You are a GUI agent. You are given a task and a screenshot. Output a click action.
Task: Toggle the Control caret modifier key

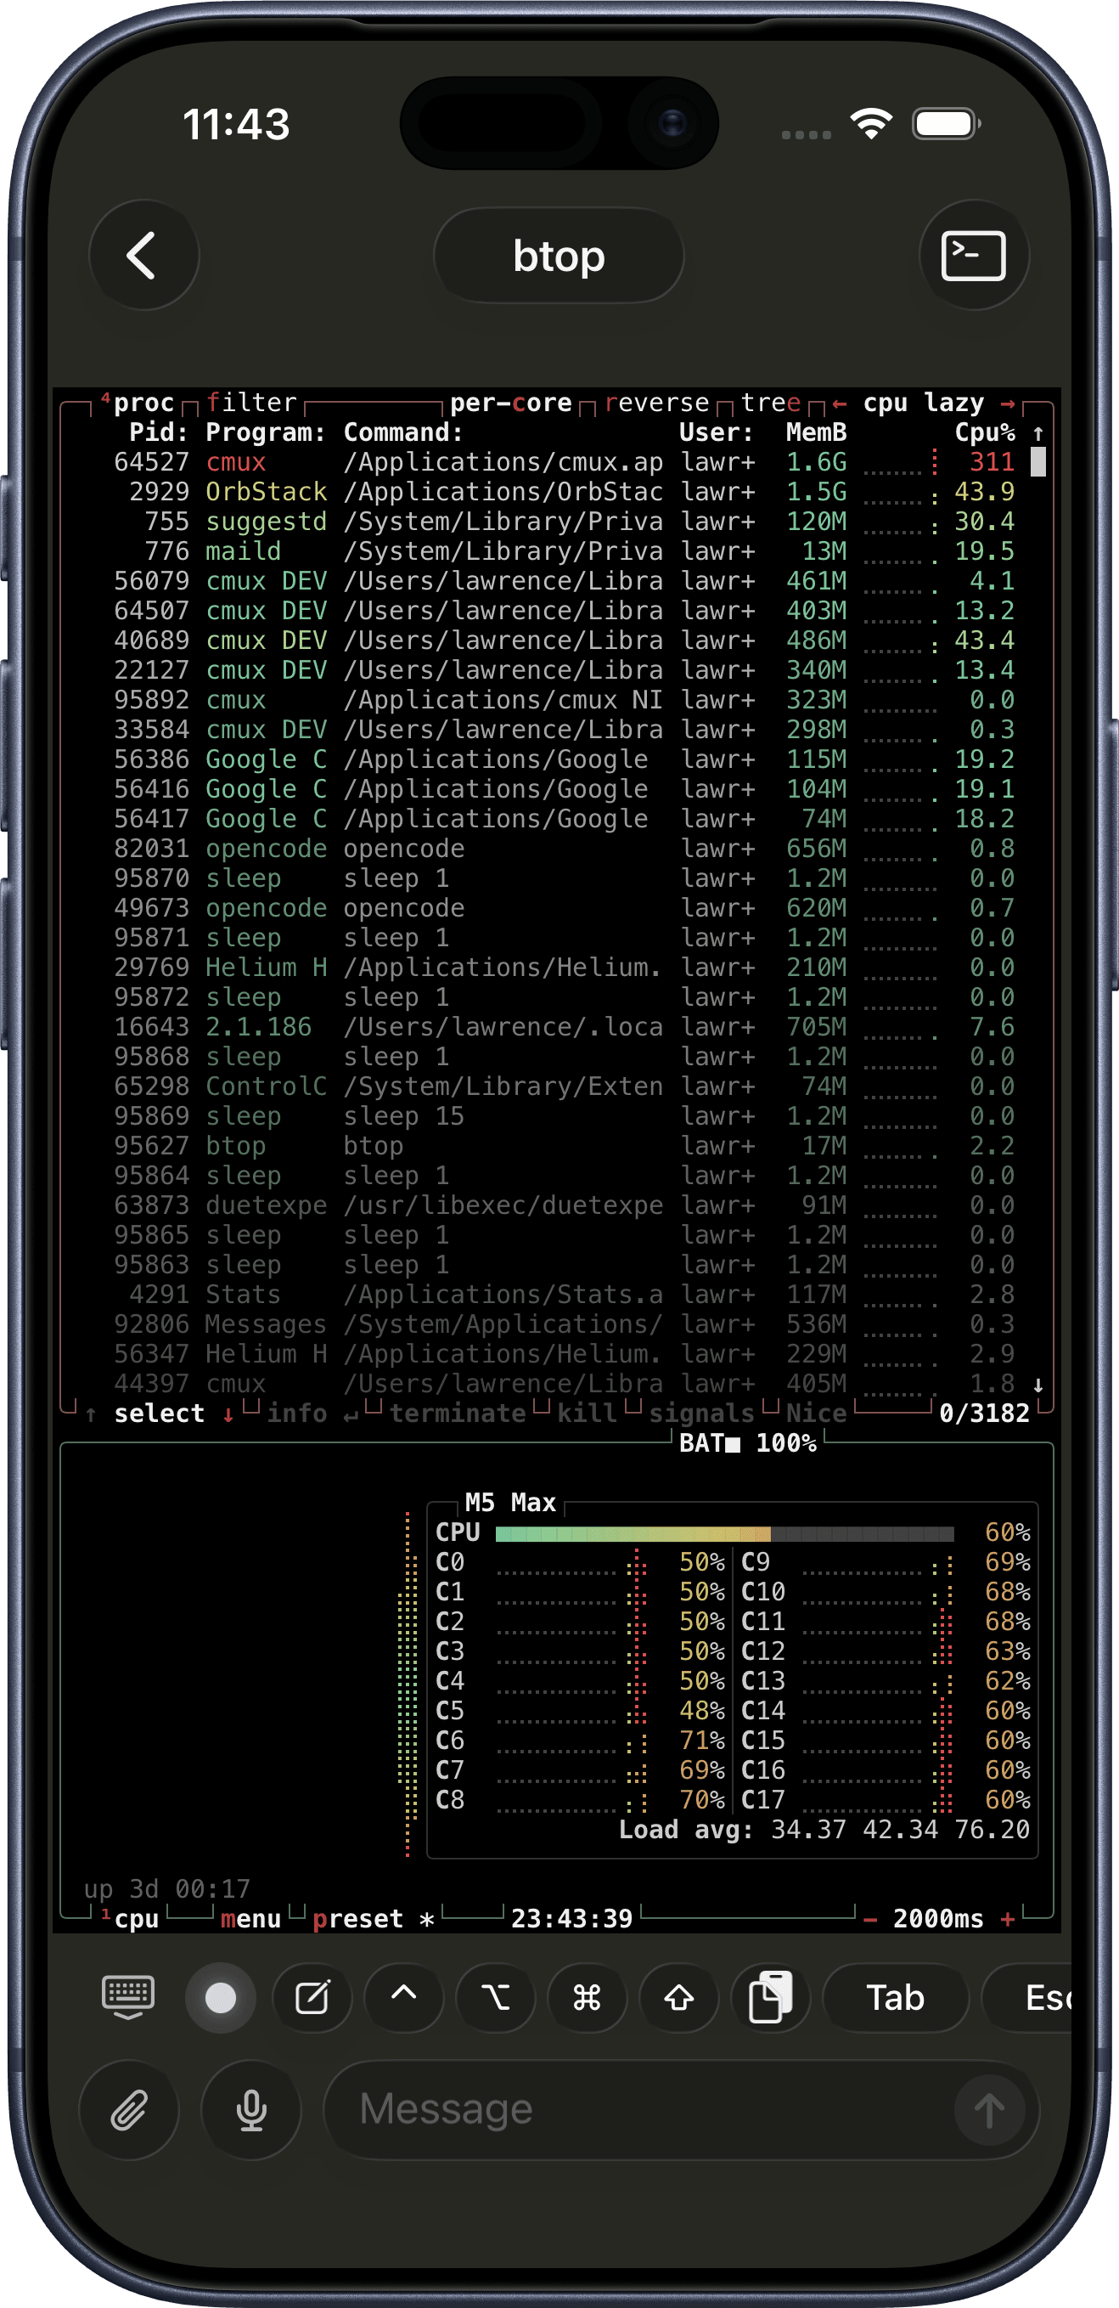405,1998
